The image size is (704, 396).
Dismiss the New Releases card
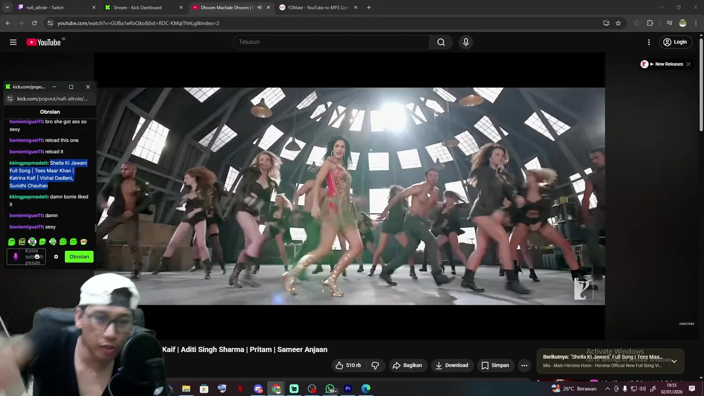click(688, 64)
